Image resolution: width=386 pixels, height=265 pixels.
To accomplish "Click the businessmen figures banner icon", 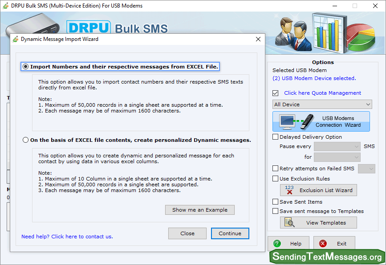I will pyautogui.click(x=293, y=34).
